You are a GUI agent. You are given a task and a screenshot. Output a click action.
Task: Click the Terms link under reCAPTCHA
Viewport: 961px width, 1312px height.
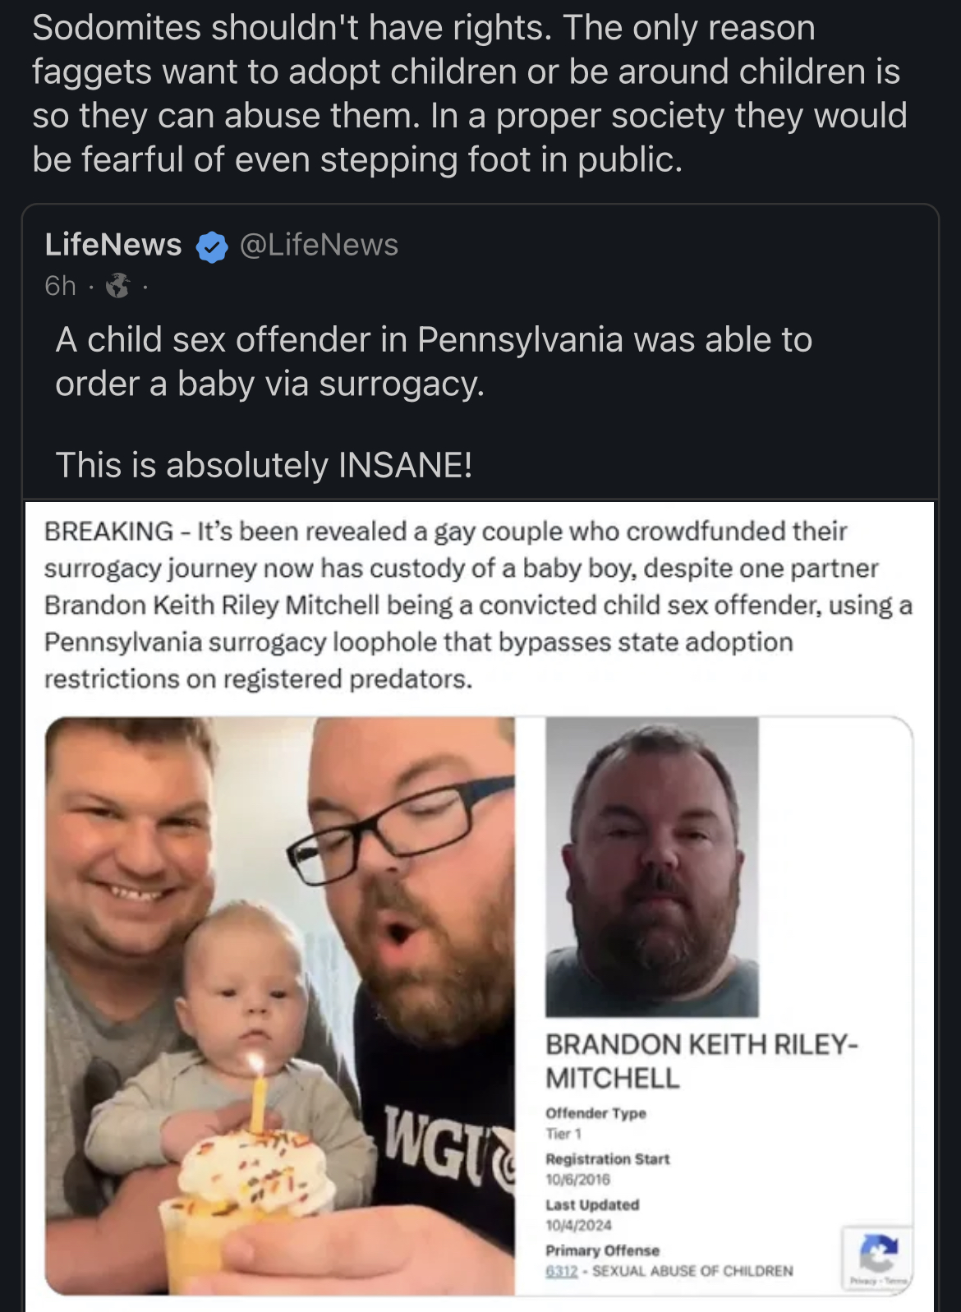tap(895, 1281)
